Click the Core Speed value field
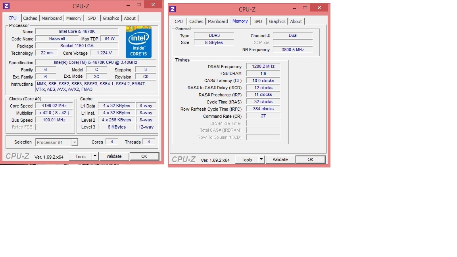This screenshot has height=257, width=457. pyautogui.click(x=54, y=106)
